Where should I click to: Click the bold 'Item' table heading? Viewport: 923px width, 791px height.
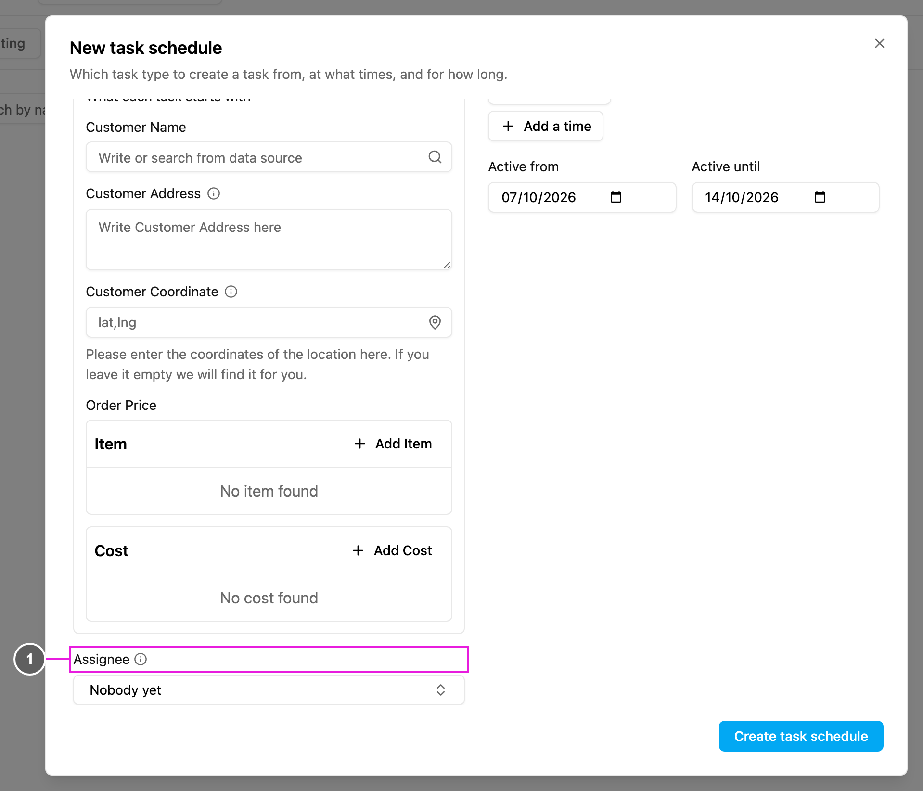click(111, 444)
